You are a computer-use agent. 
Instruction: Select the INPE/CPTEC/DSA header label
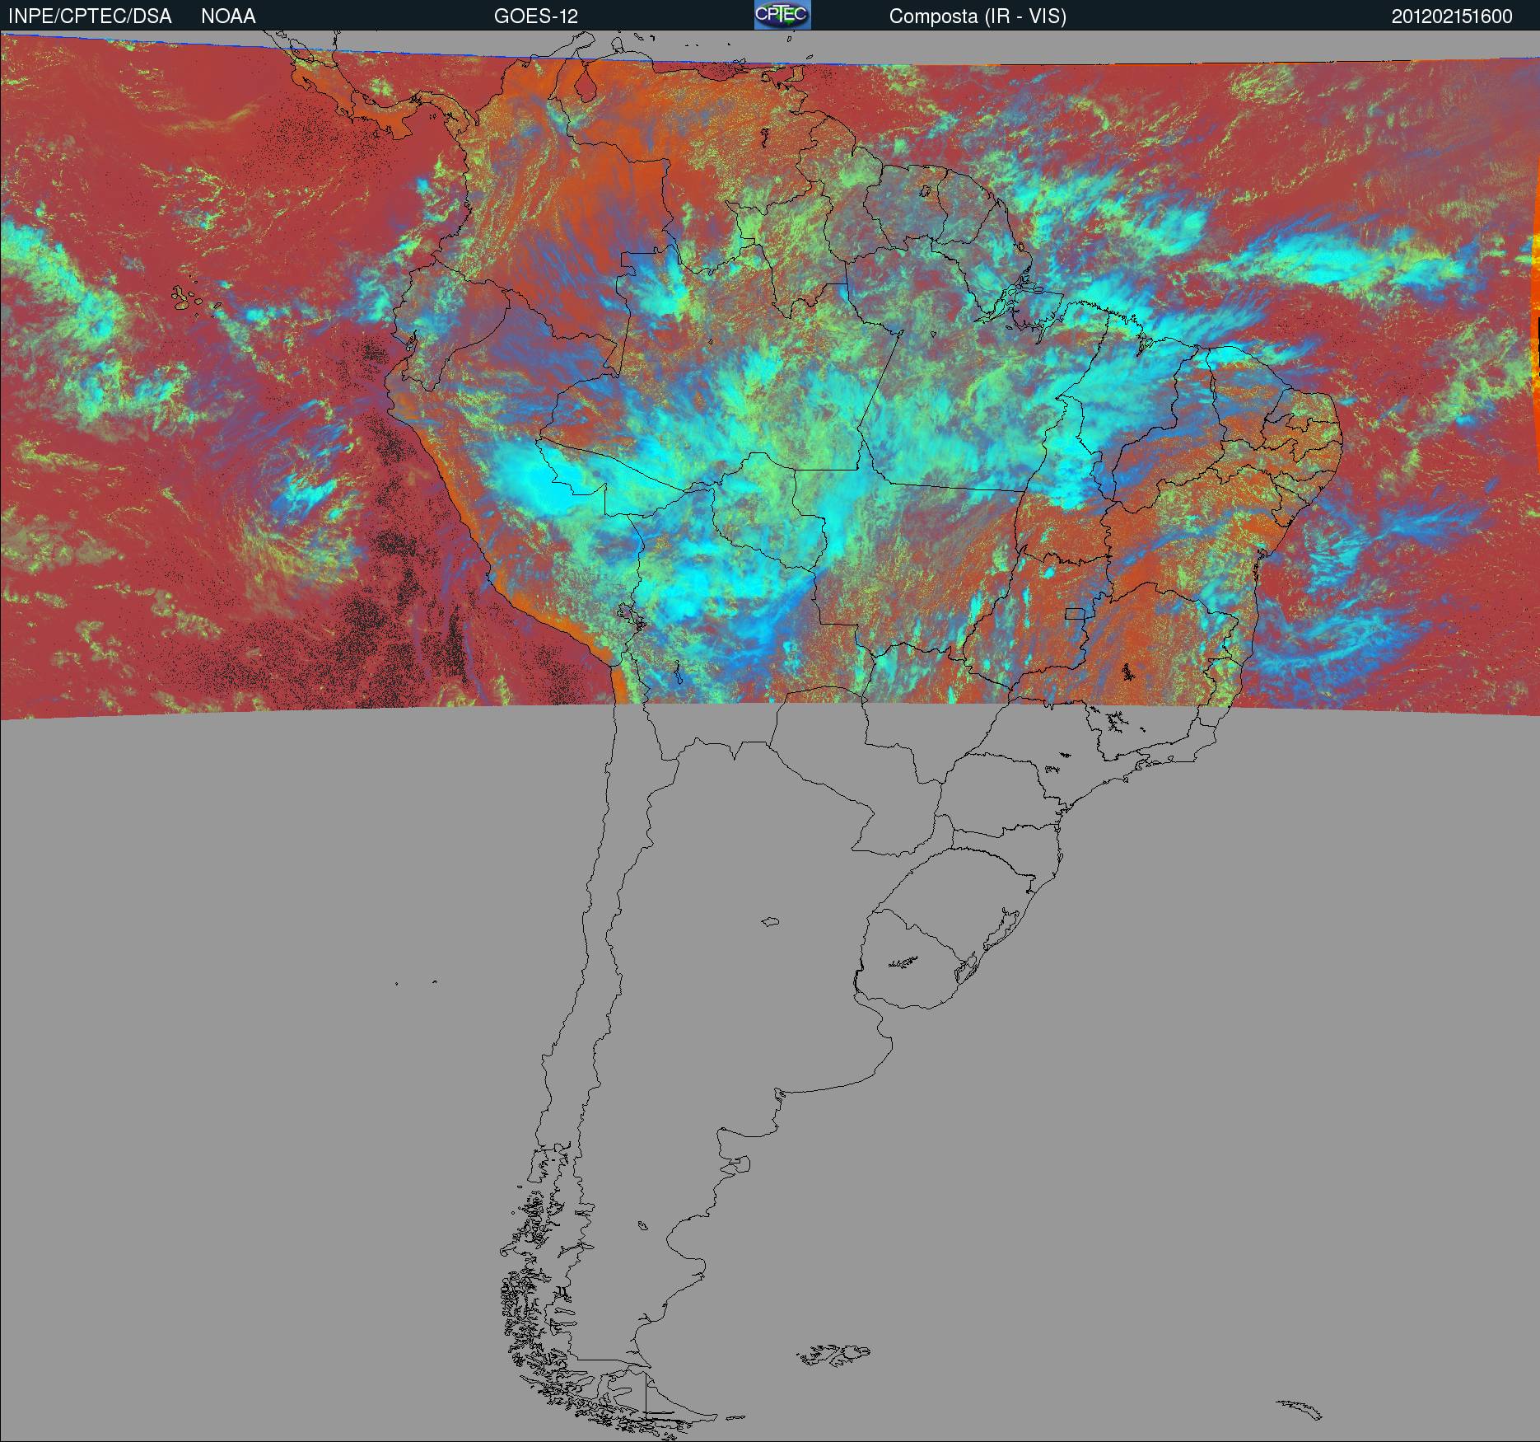(90, 16)
